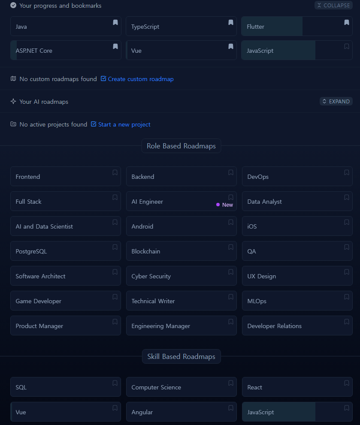Unbookmark the Flutter roadmap
Screen dimensions: 360x425
click(346, 22)
